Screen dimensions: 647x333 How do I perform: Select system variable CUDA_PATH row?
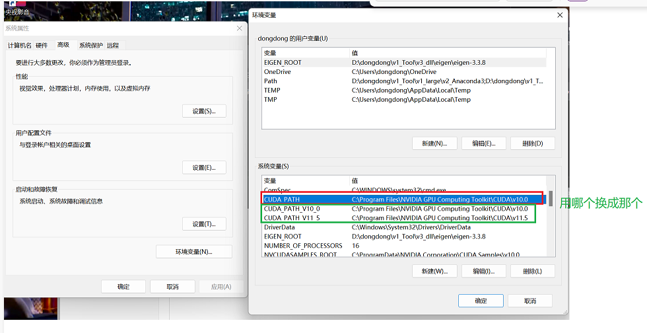[404, 199]
